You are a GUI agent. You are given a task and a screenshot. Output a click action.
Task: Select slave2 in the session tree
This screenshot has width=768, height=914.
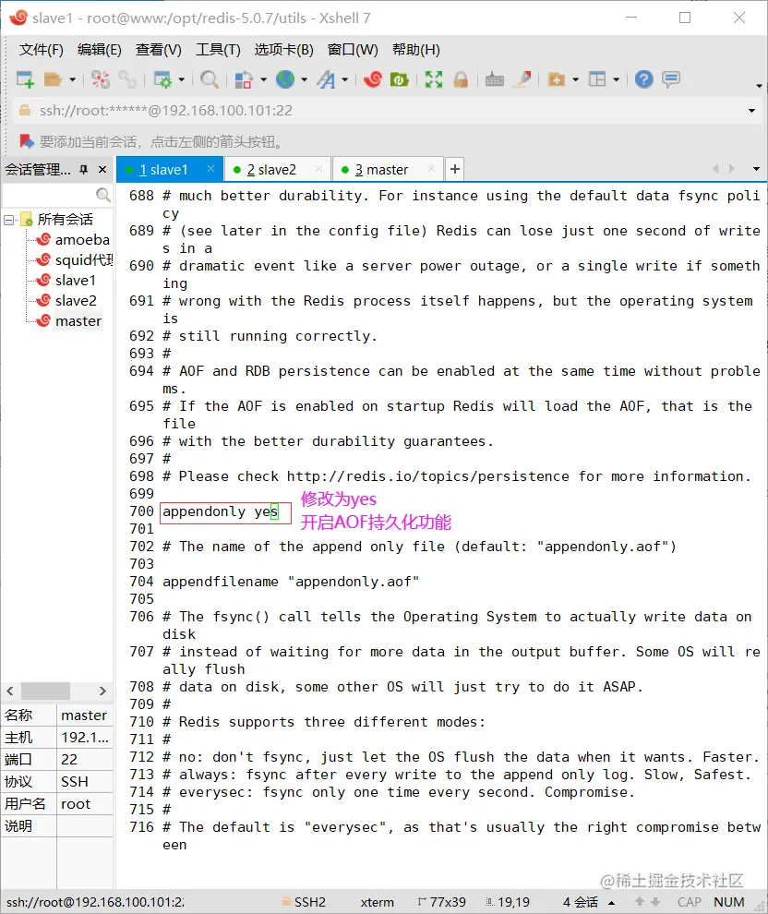coord(76,301)
